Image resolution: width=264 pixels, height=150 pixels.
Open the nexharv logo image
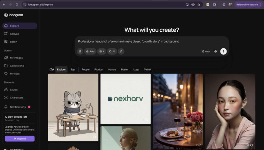pos(126,99)
